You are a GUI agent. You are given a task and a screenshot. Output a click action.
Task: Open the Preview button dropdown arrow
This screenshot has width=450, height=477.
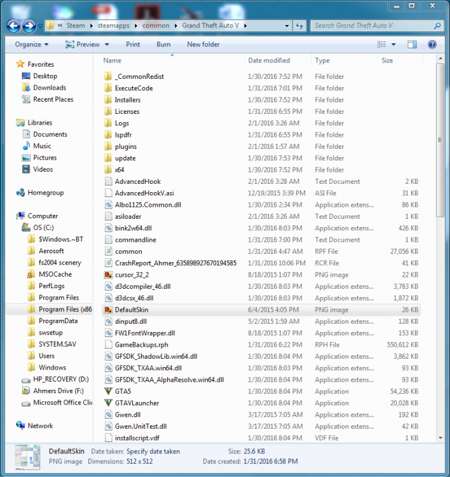107,45
